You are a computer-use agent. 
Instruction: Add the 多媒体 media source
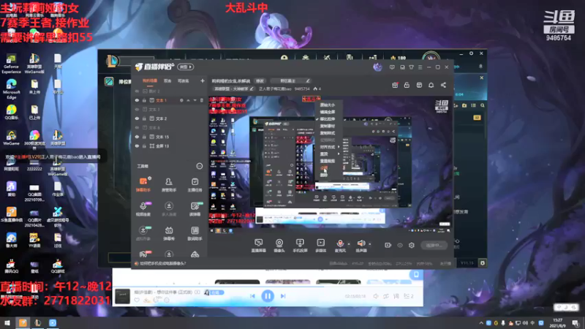click(x=320, y=246)
